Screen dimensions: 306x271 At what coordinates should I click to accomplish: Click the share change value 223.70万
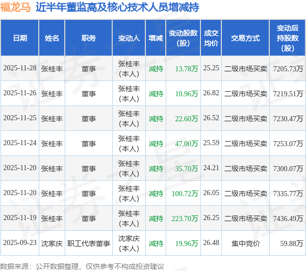[185, 219]
